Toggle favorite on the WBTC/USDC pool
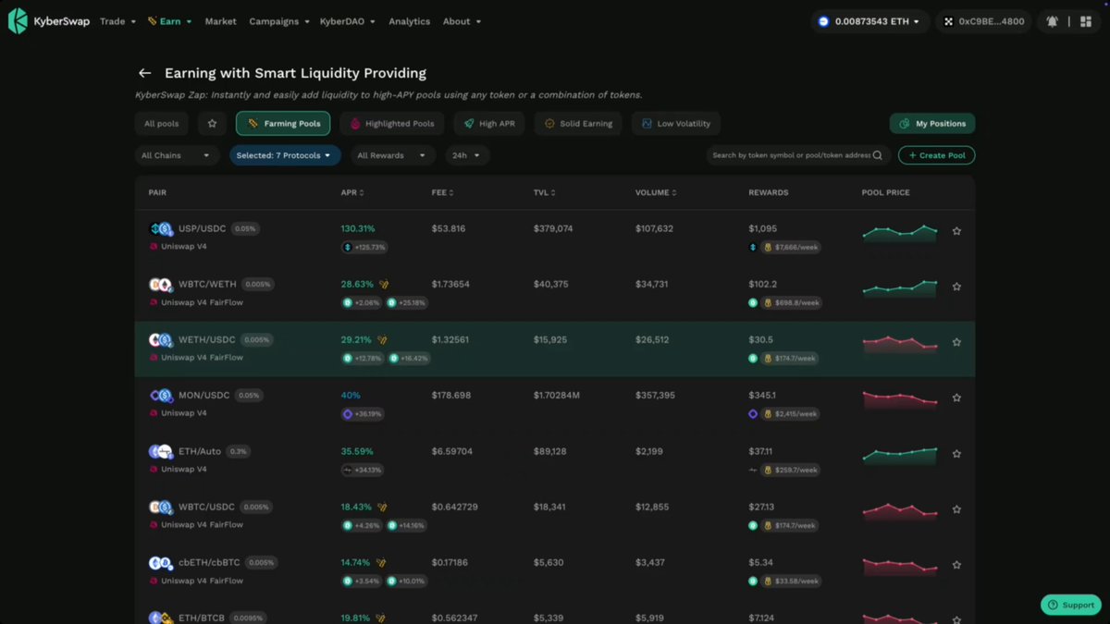Screen dimensions: 1110x624 click(x=956, y=509)
